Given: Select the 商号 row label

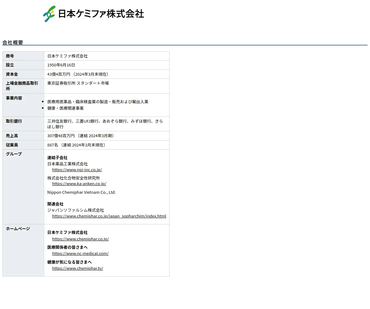Looking at the screenshot, I should coord(10,56).
